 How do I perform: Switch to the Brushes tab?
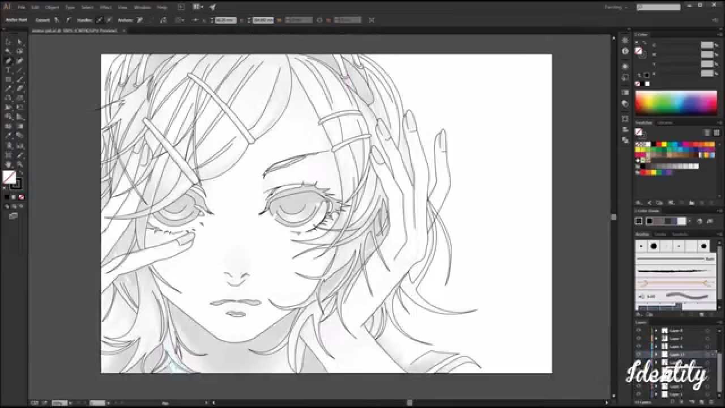coord(641,233)
